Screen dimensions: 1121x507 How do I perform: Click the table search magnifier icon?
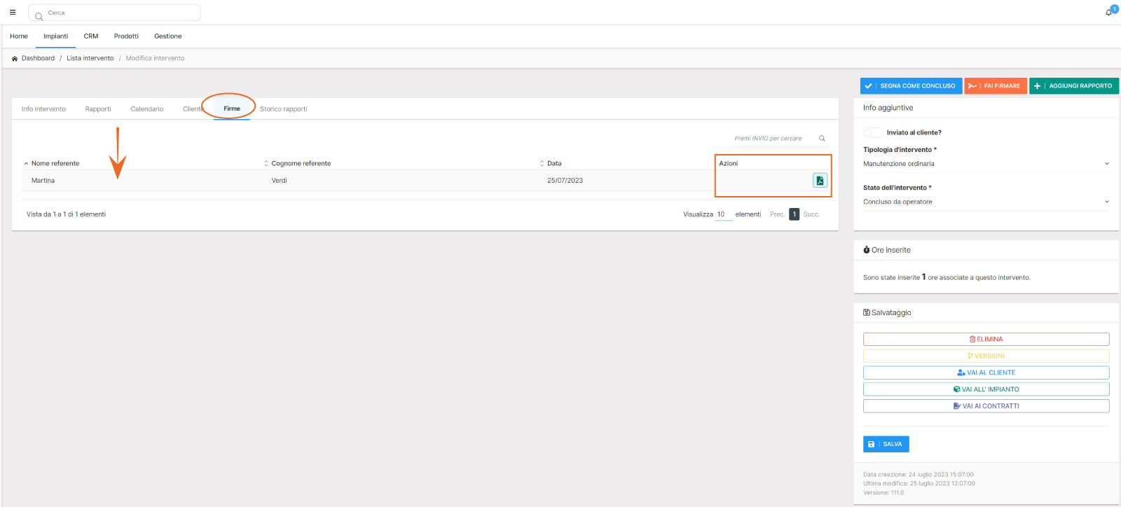(x=822, y=139)
